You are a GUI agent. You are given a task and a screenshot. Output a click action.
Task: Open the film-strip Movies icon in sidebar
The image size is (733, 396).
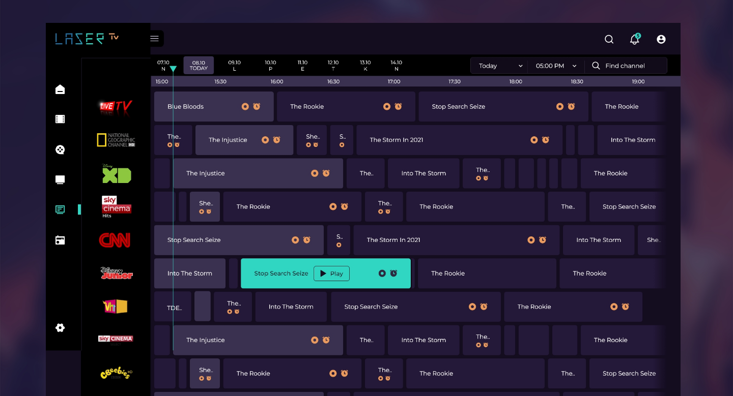pos(60,119)
